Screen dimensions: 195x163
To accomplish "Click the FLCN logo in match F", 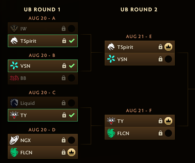I will pos(111,133).
